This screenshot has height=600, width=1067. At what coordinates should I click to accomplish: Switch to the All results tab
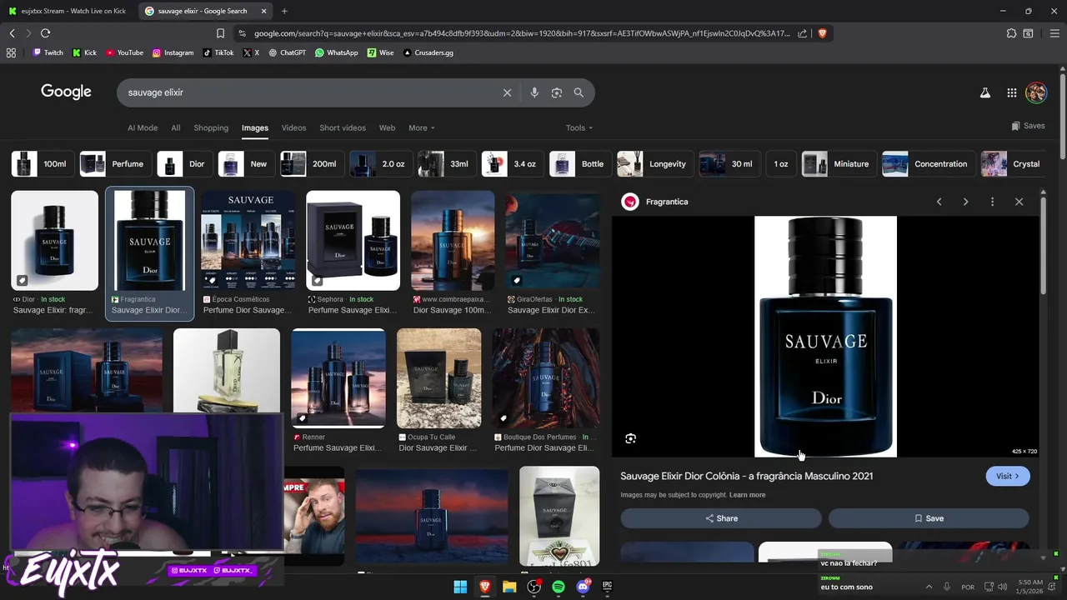pyautogui.click(x=176, y=127)
